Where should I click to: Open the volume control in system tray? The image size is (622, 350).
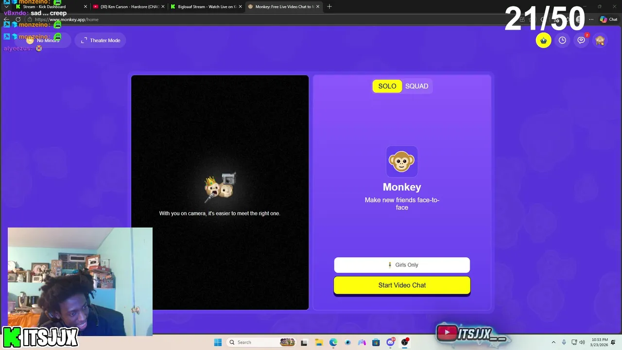582,342
